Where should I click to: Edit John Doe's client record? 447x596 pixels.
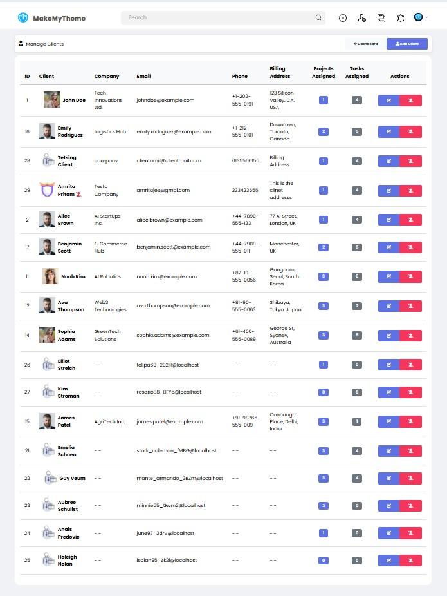pyautogui.click(x=389, y=101)
